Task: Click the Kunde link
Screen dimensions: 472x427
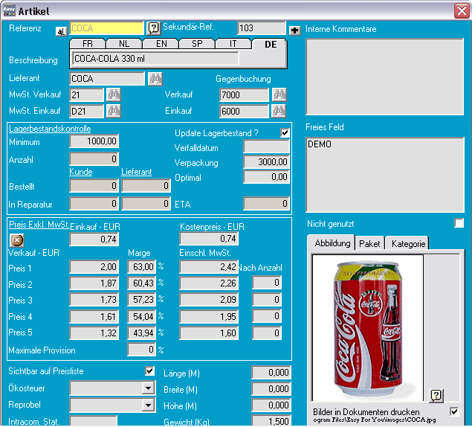Action: pyautogui.click(x=81, y=172)
